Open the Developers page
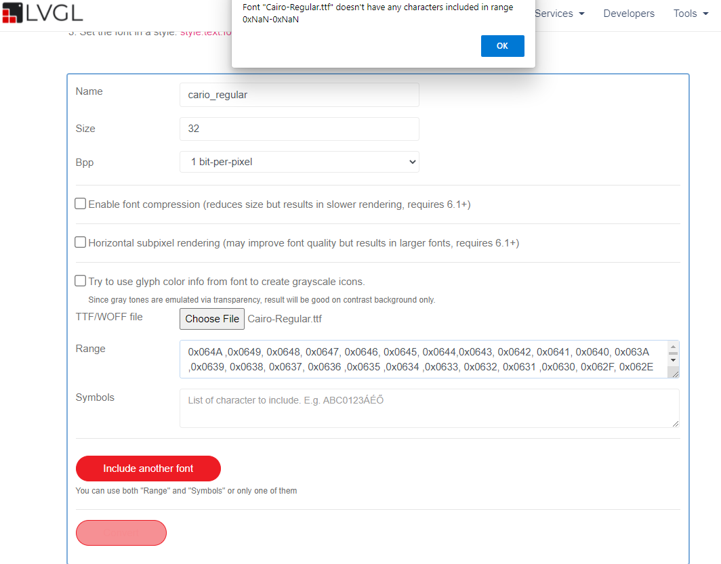The height and width of the screenshot is (564, 721). tap(629, 14)
